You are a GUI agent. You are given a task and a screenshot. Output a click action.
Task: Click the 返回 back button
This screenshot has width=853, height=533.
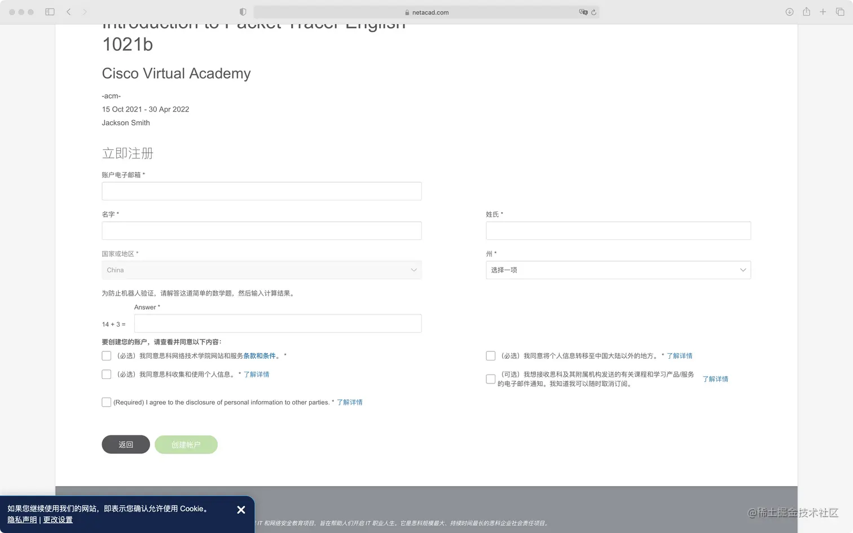126,444
